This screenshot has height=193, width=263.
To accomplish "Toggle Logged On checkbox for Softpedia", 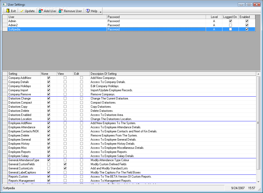I will tap(230, 29).
